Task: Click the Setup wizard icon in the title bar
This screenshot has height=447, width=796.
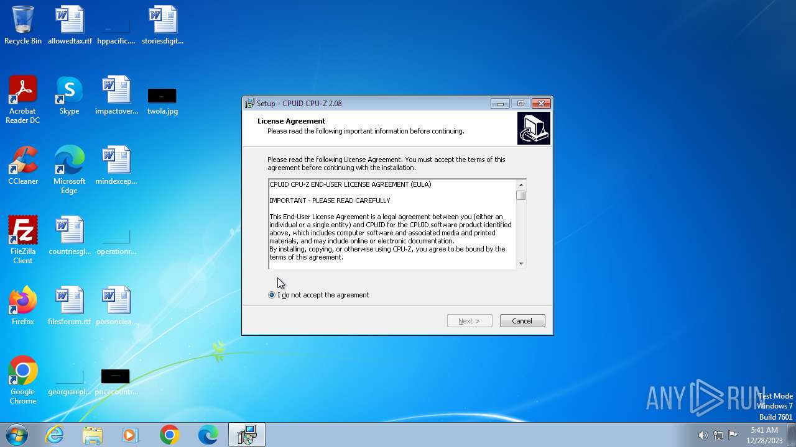Action: point(249,104)
